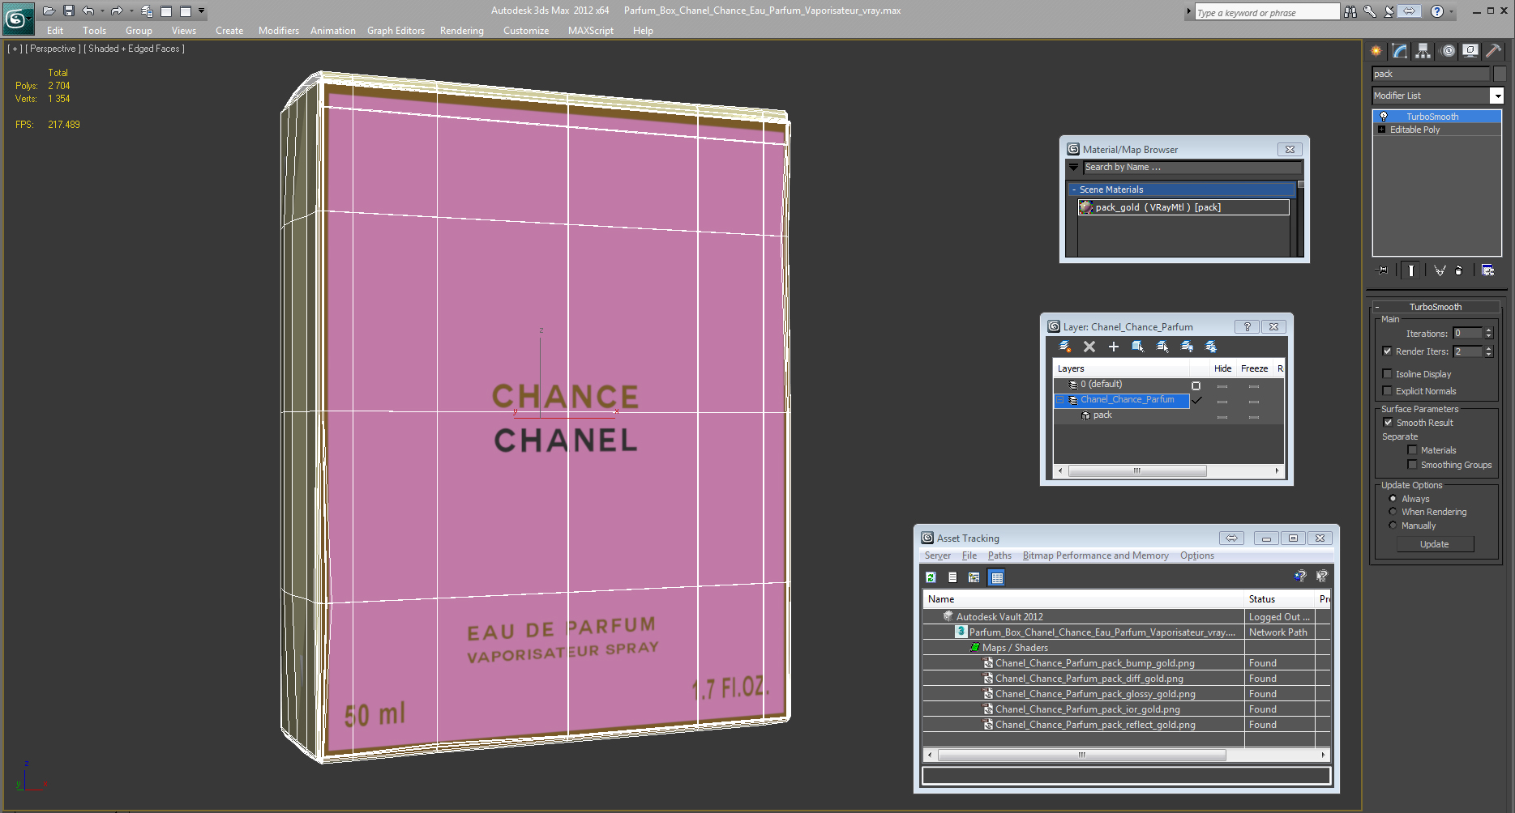Open the Modifier List dropdown
This screenshot has height=813, width=1515.
1497,96
